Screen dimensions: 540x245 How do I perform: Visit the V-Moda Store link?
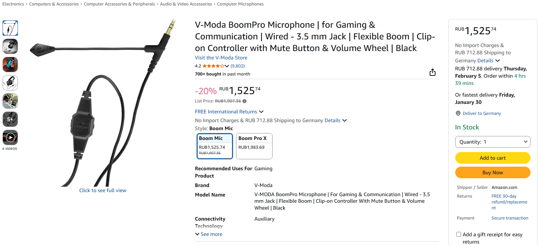pos(221,58)
